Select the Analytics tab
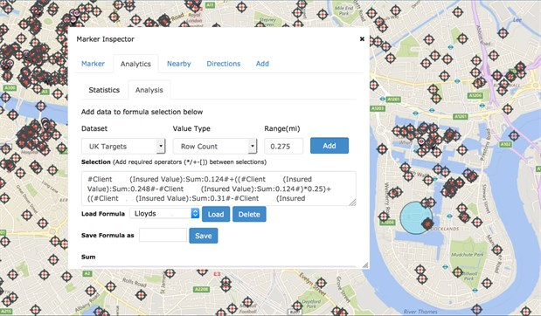 click(x=135, y=64)
